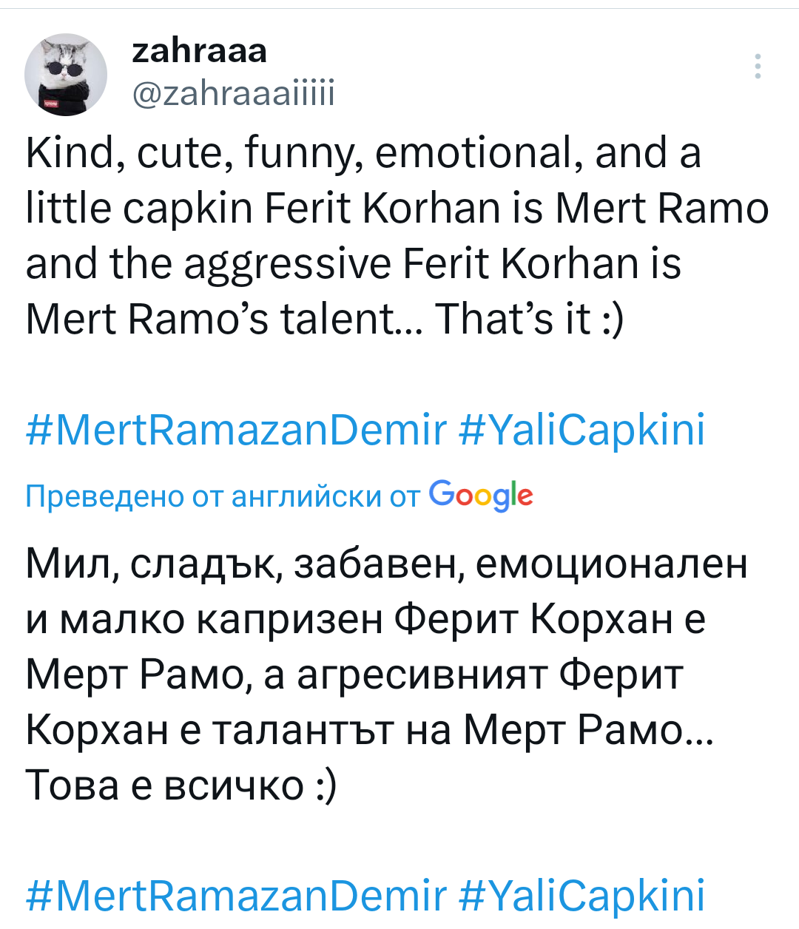Click the 'Това е всичко :)' text
799x929 pixels.
tap(181, 785)
